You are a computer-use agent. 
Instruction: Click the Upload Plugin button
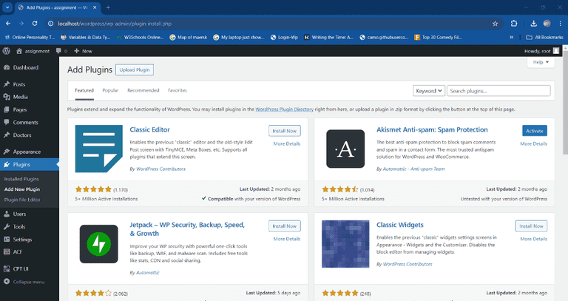point(135,70)
